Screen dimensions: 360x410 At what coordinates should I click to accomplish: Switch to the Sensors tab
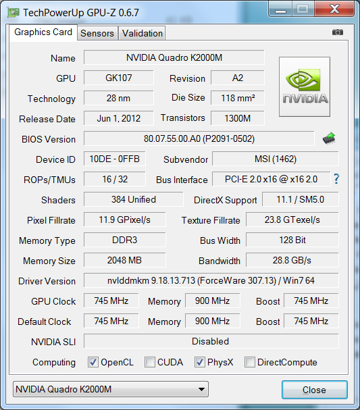[x=97, y=33]
